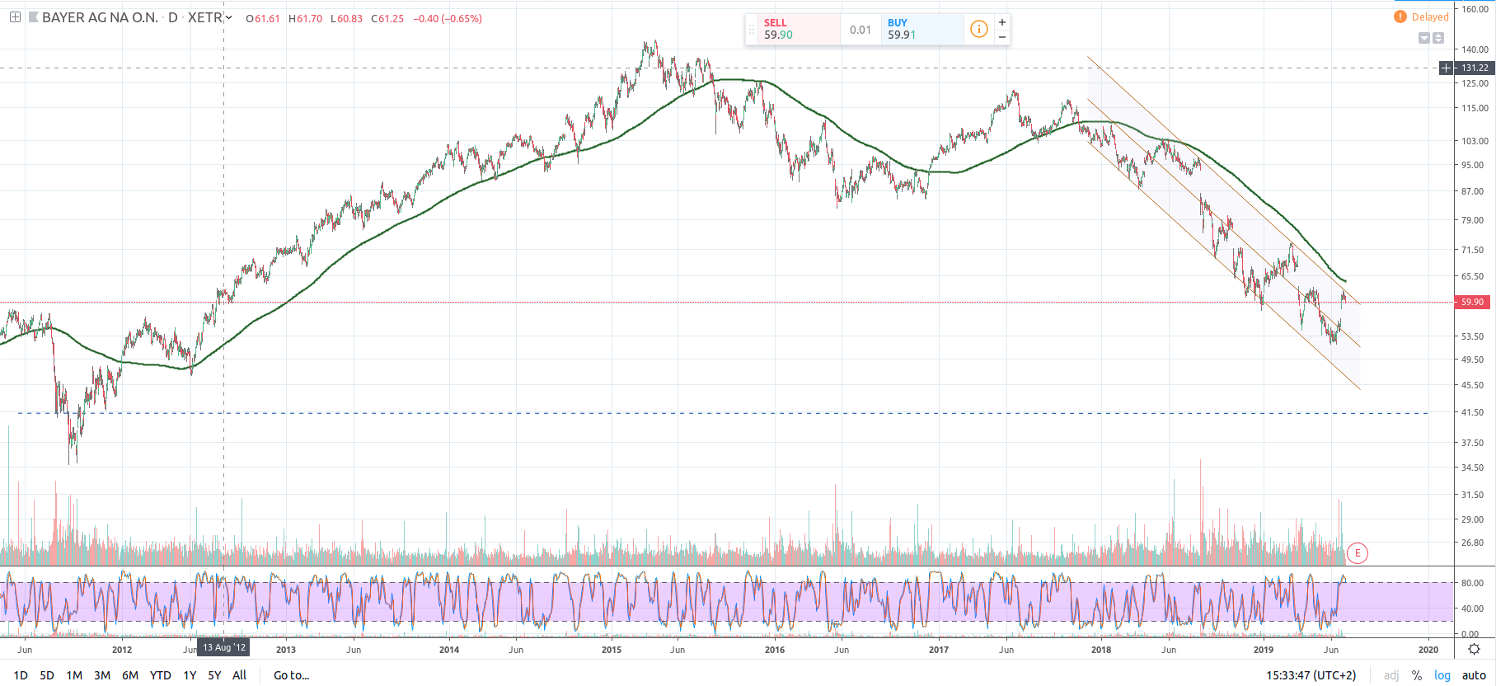This screenshot has width=1496, height=686.
Task: Click the negative change value −0.40 (−0.65%)
Action: [x=448, y=18]
